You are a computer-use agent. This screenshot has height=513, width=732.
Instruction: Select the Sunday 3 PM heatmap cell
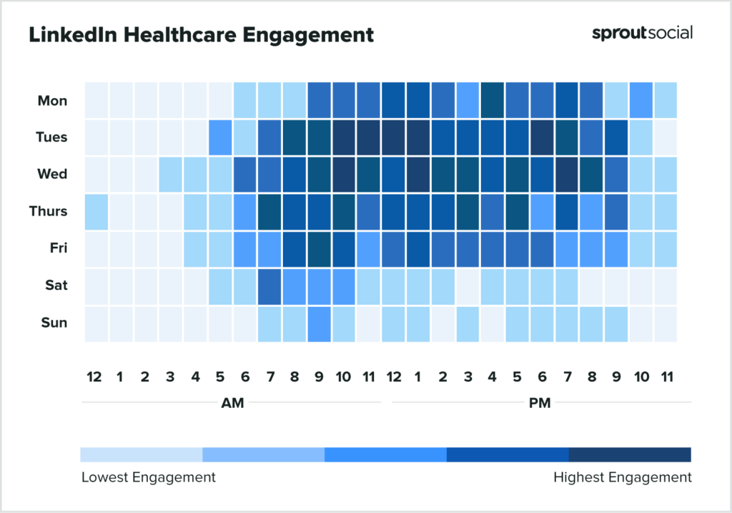coord(467,323)
